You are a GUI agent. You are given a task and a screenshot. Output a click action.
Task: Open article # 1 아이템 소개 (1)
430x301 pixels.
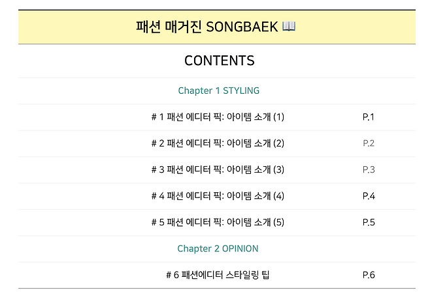click(x=218, y=117)
